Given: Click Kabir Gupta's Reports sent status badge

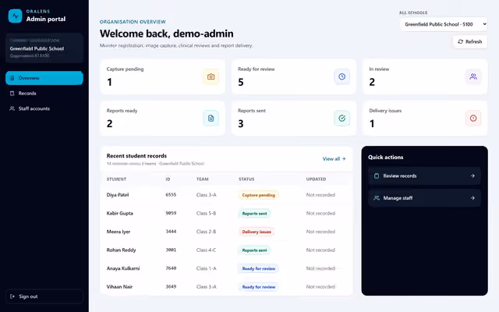Looking at the screenshot, I should (255, 214).
